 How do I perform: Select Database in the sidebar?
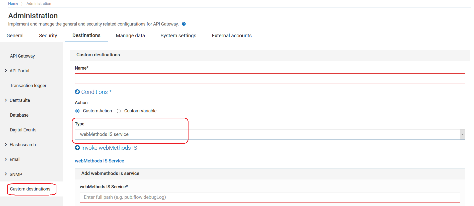tap(19, 115)
